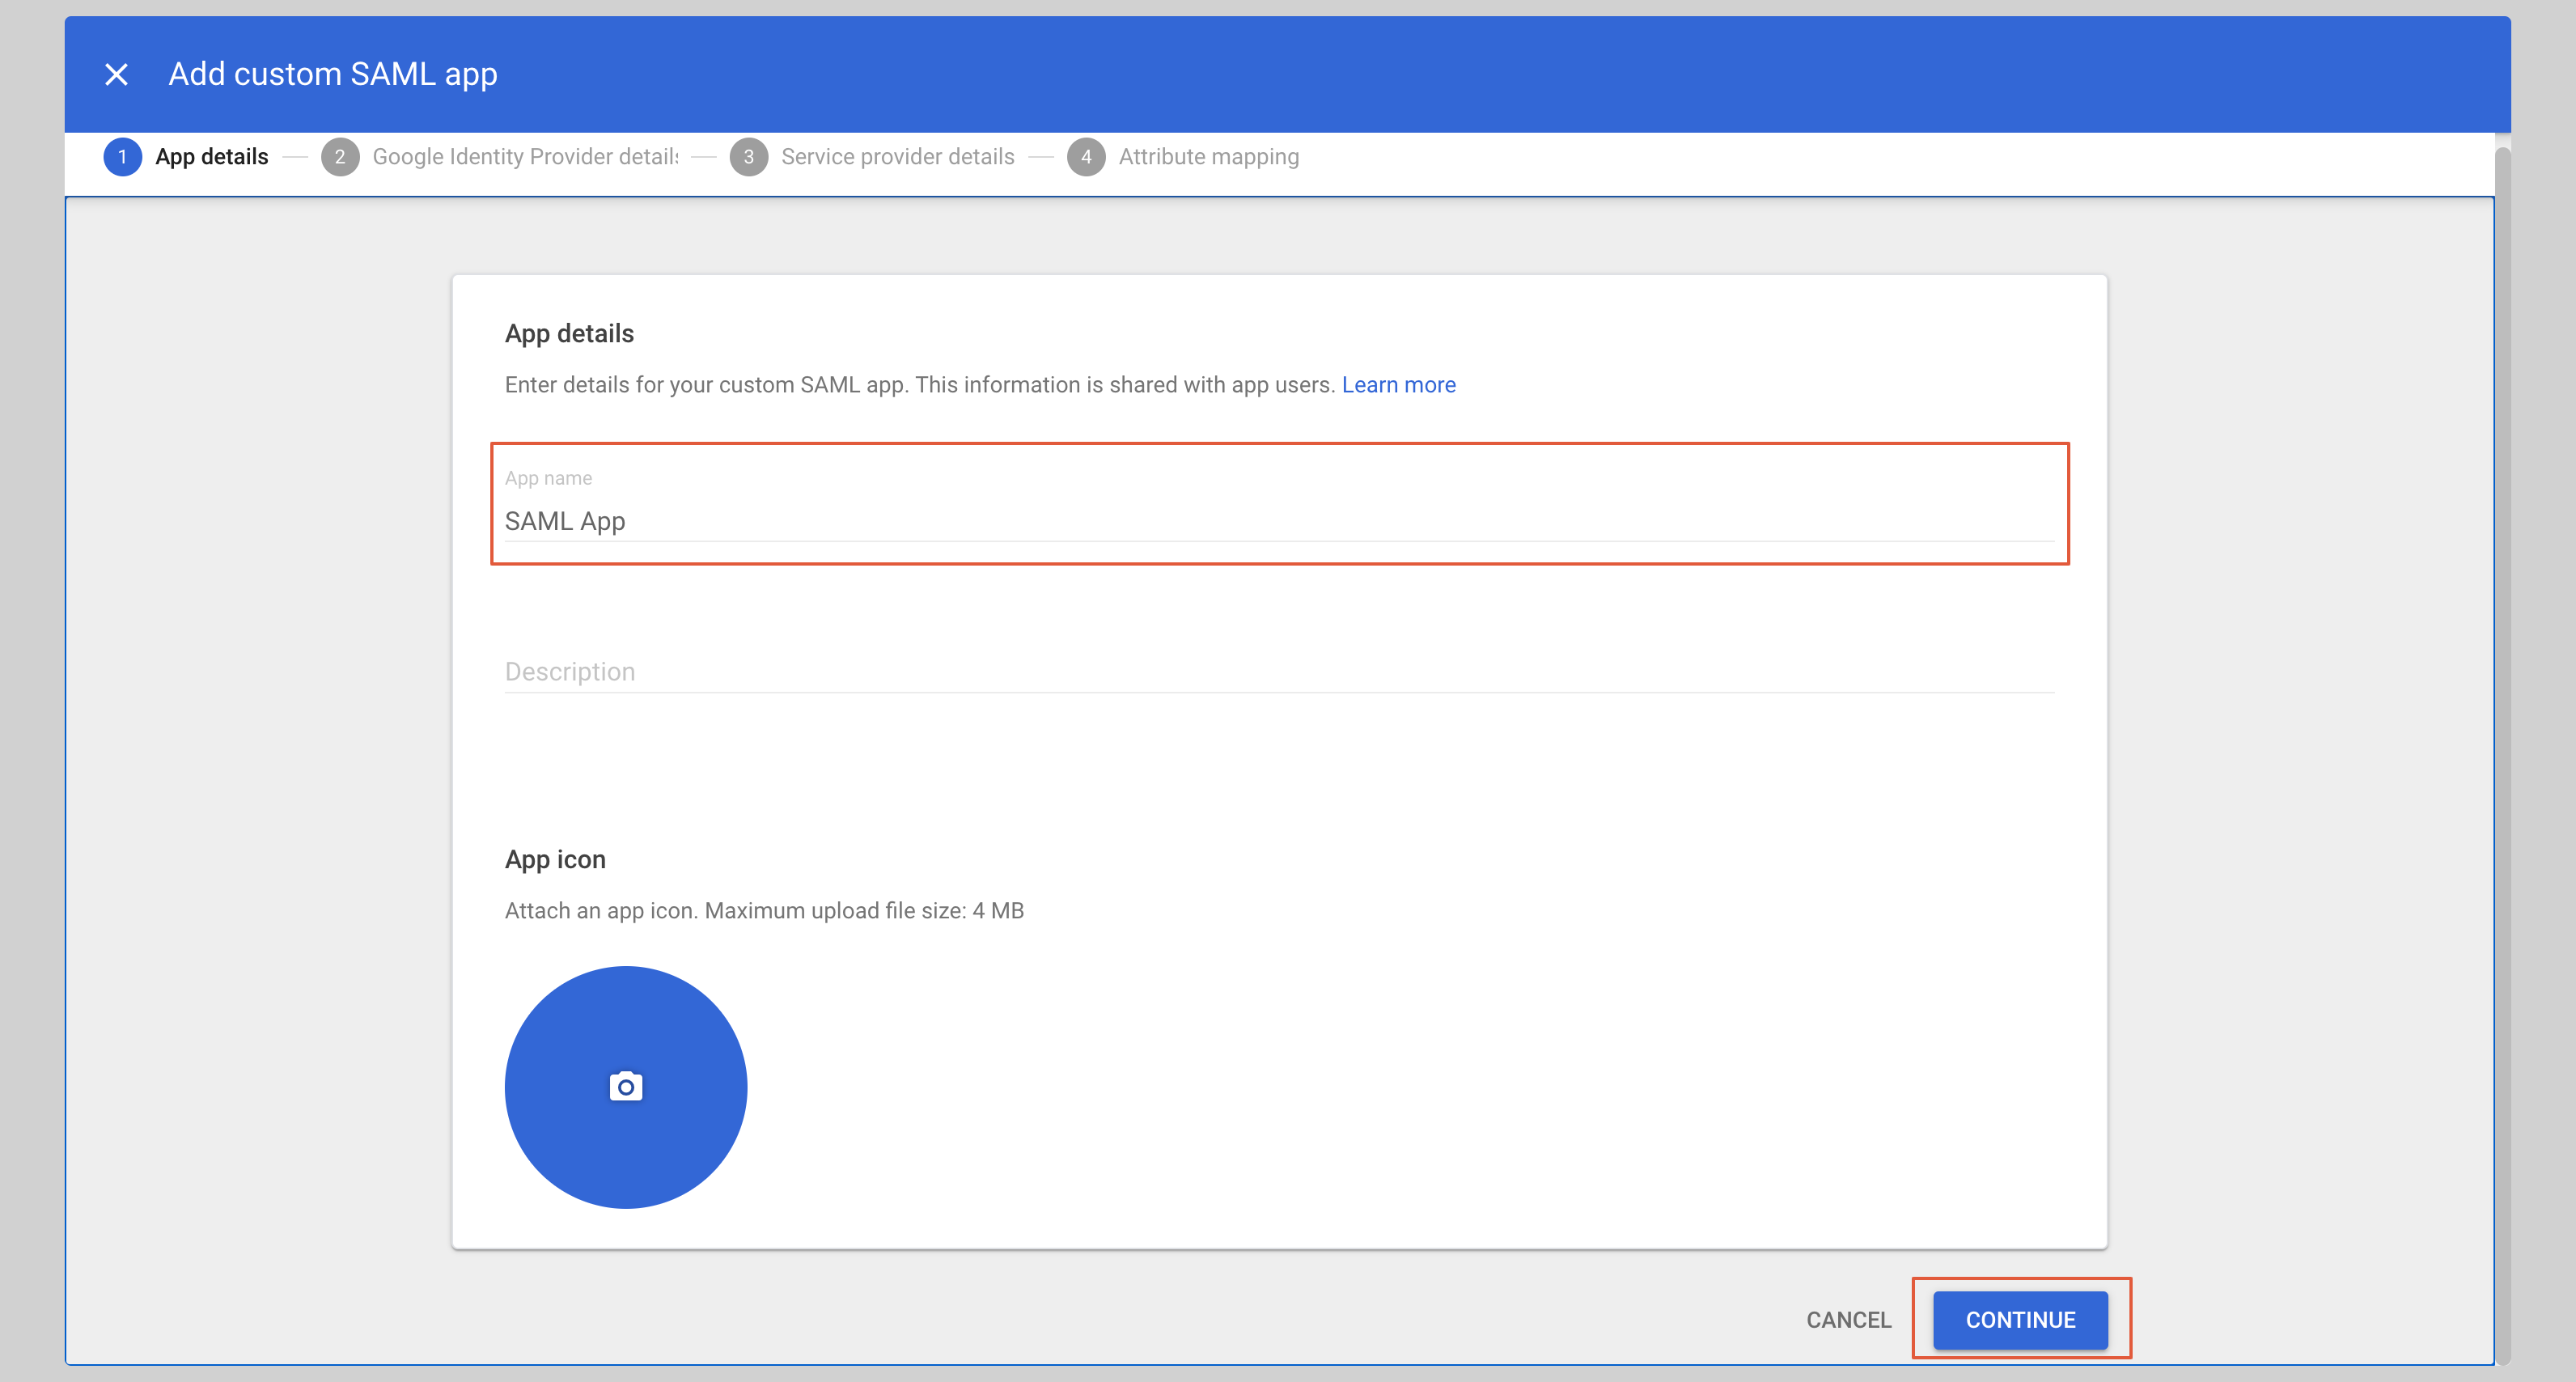Click the blue circular app icon placeholder
This screenshot has height=1382, width=2576.
625,1086
